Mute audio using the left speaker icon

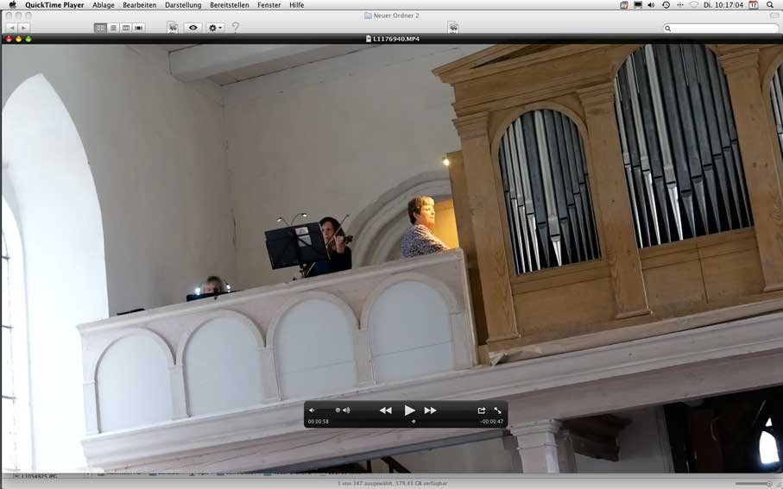coord(313,411)
